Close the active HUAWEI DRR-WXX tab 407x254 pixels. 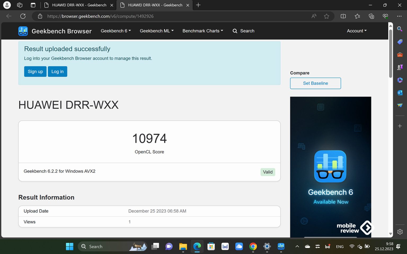pyautogui.click(x=188, y=5)
